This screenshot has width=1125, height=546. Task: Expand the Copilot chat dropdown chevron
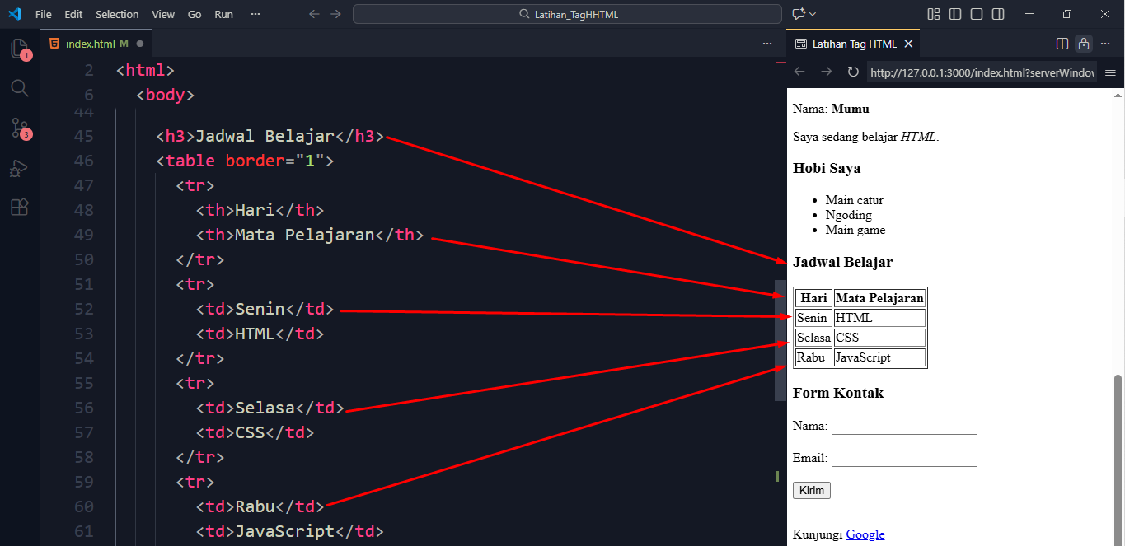coord(813,14)
